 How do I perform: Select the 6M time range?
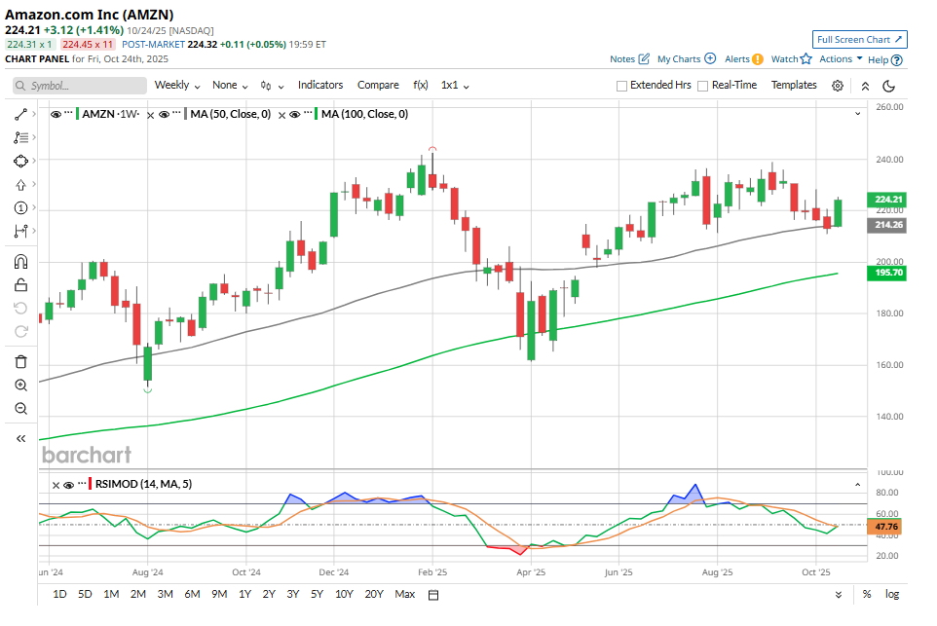192,594
